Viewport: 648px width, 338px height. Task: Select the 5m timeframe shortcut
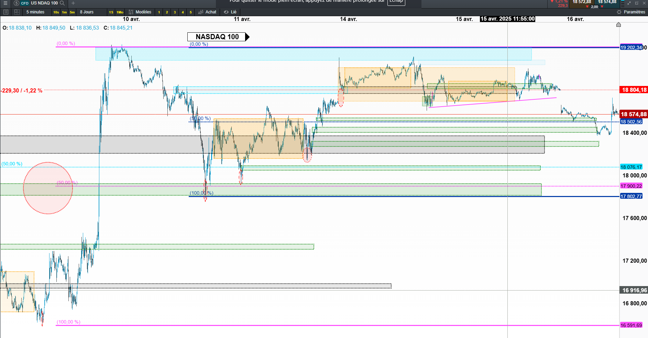pos(72,12)
